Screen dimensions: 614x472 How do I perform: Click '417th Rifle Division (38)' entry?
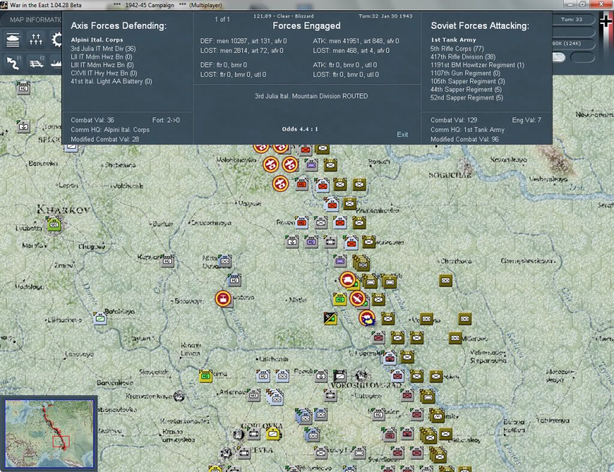click(x=463, y=57)
